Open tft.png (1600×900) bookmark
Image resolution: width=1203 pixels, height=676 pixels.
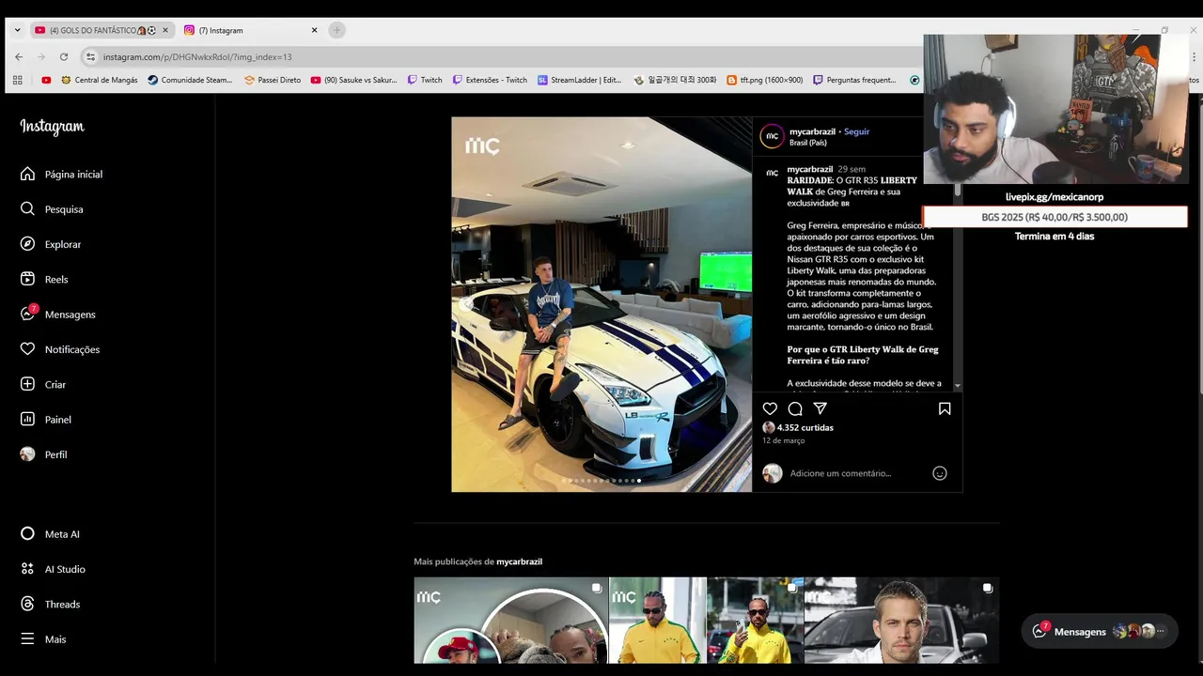(765, 80)
